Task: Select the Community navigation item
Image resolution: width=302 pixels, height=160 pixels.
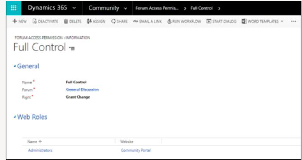Action: coord(104,8)
